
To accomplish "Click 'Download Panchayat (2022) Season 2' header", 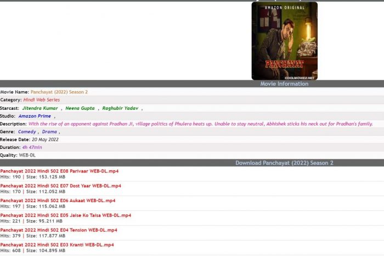I will click(x=284, y=163).
